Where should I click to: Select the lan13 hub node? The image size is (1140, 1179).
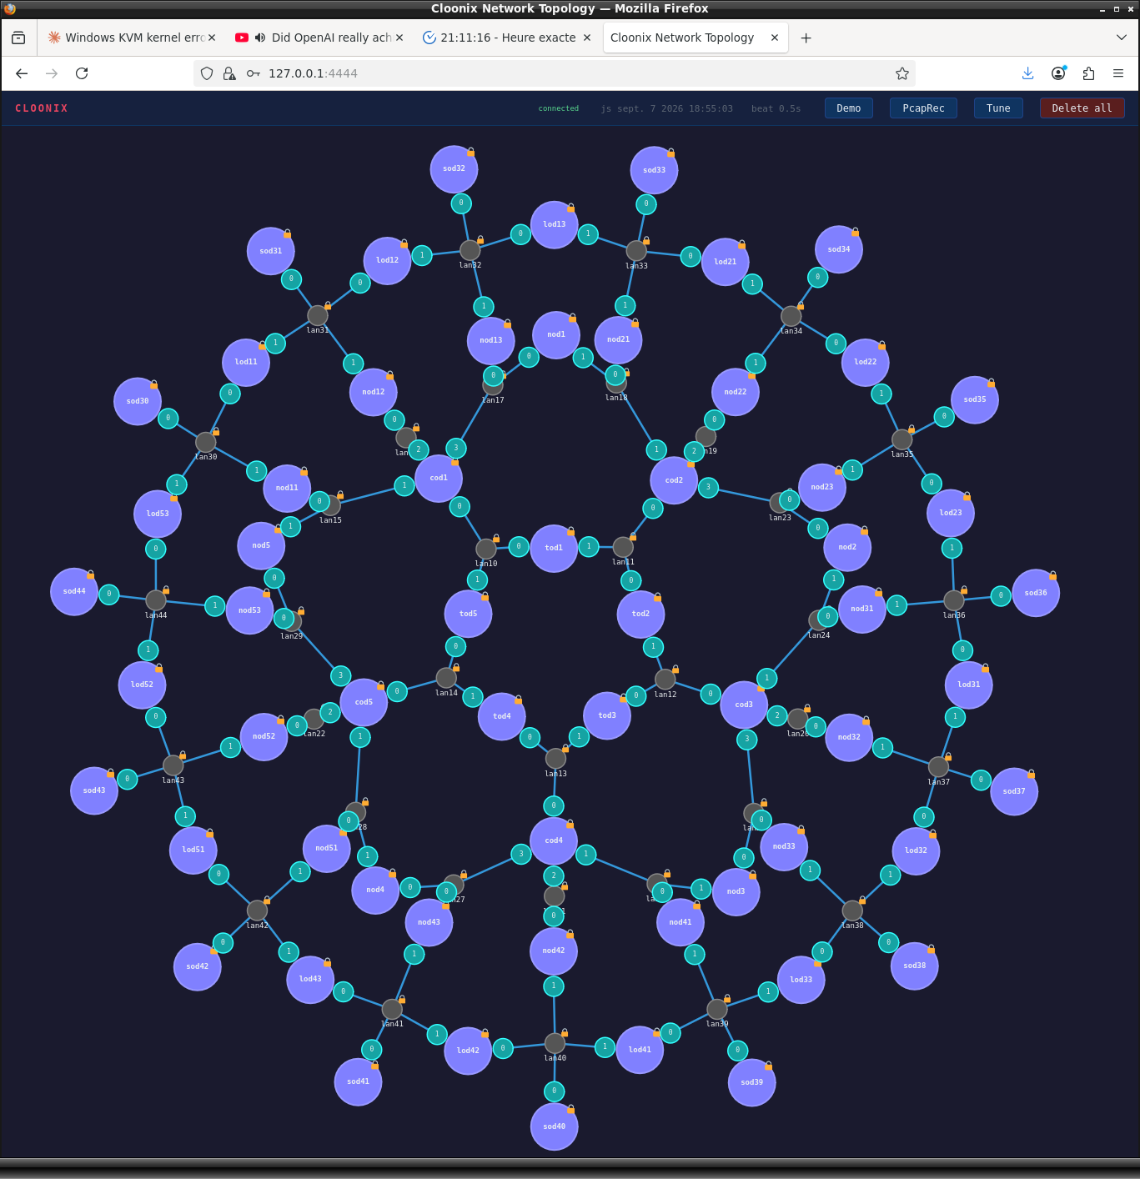point(555,759)
